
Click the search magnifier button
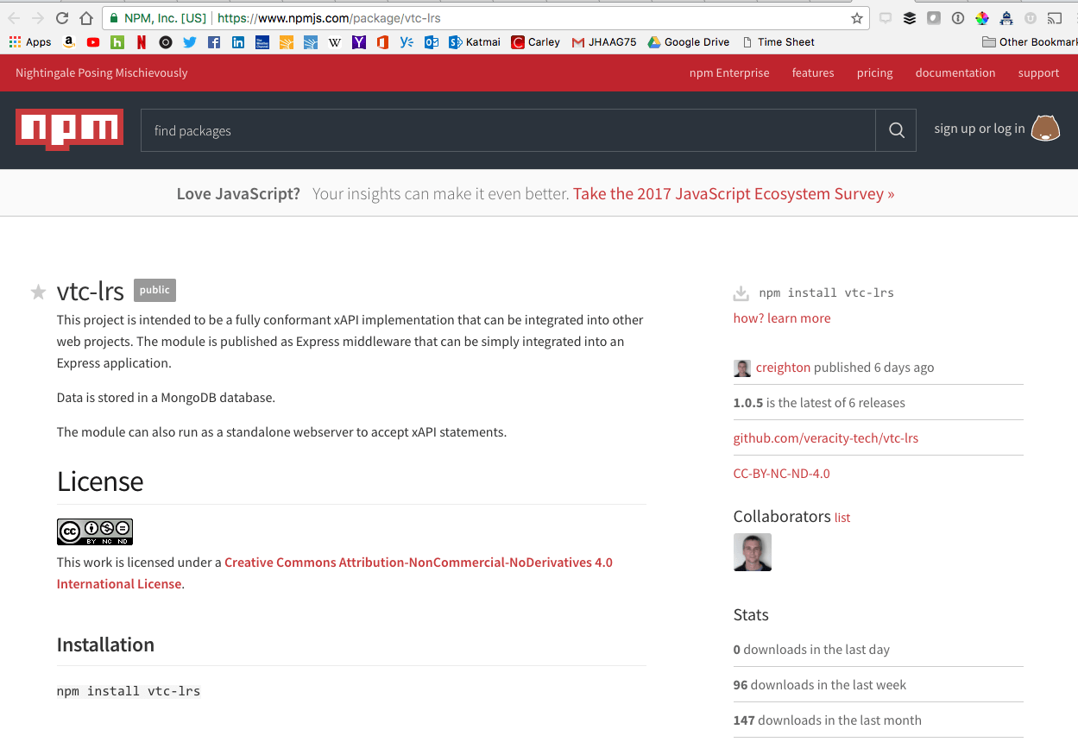(896, 130)
